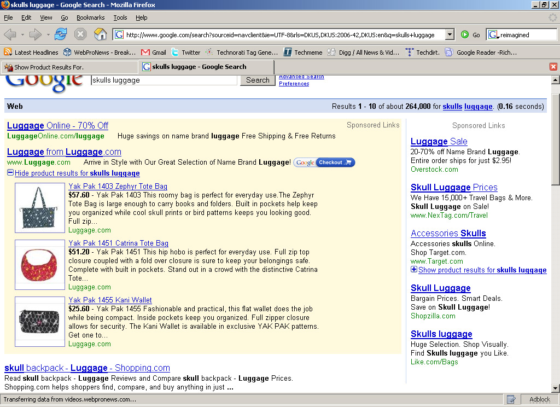Open the Tools menu
This screenshot has width=560, height=407.
pos(120,18)
